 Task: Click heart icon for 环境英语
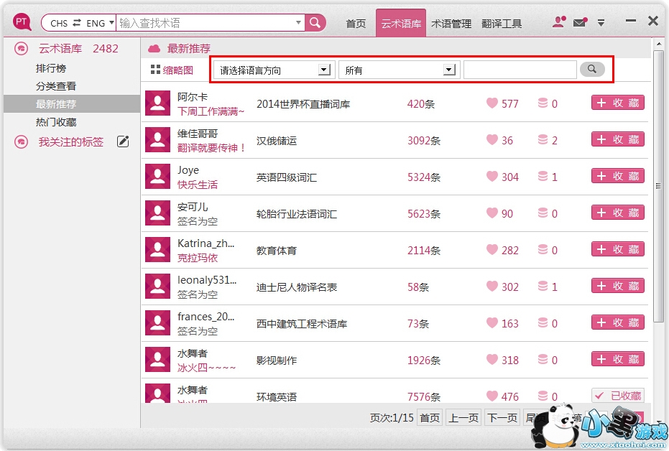[492, 396]
